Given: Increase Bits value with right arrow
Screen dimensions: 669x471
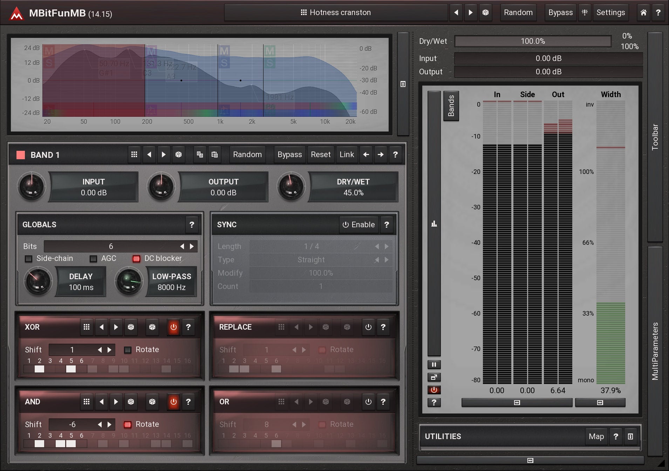Looking at the screenshot, I should pos(192,247).
